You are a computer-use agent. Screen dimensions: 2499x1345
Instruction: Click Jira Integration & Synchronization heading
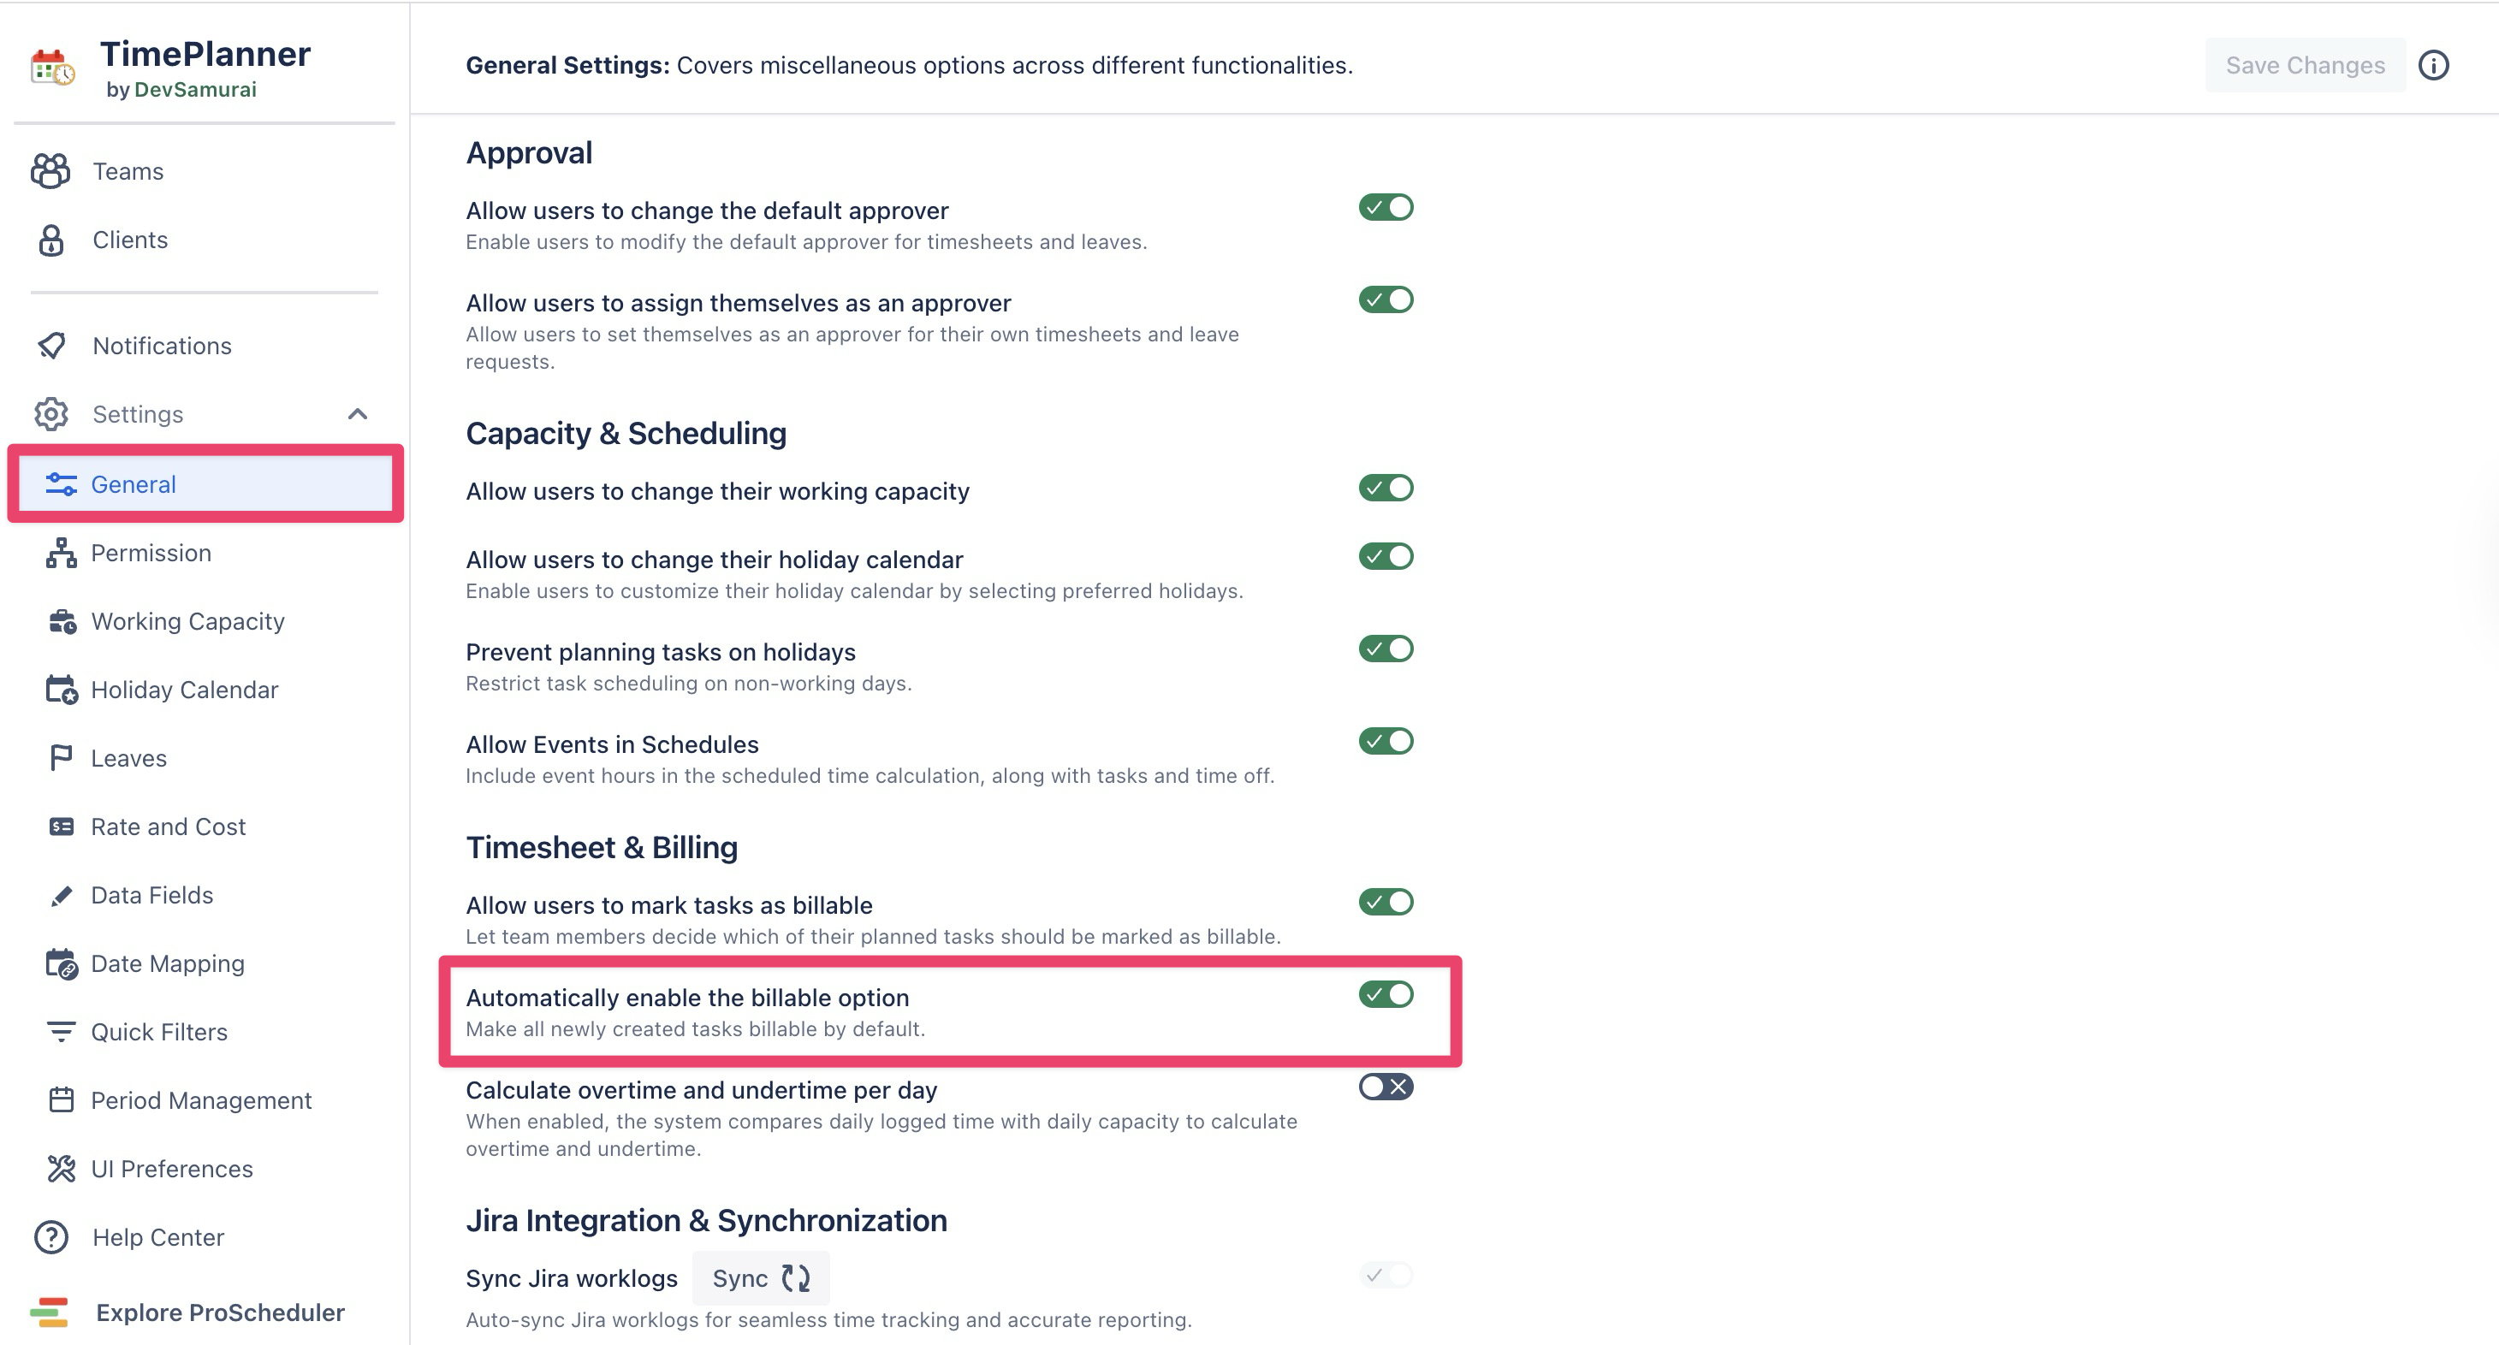click(x=706, y=1220)
